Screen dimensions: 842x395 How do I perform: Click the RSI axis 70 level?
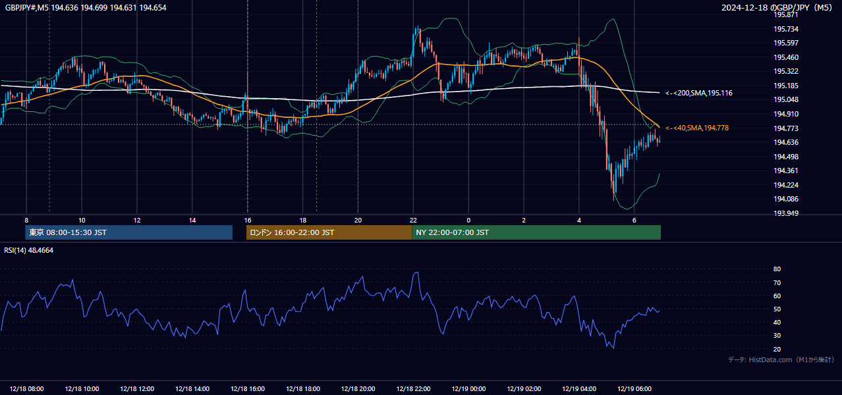point(777,282)
